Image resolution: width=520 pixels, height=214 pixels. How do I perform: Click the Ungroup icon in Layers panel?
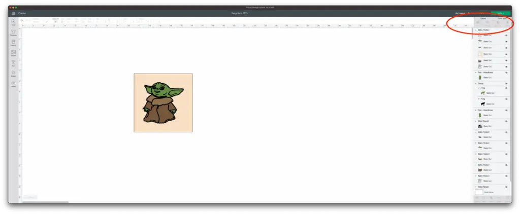(487, 23)
